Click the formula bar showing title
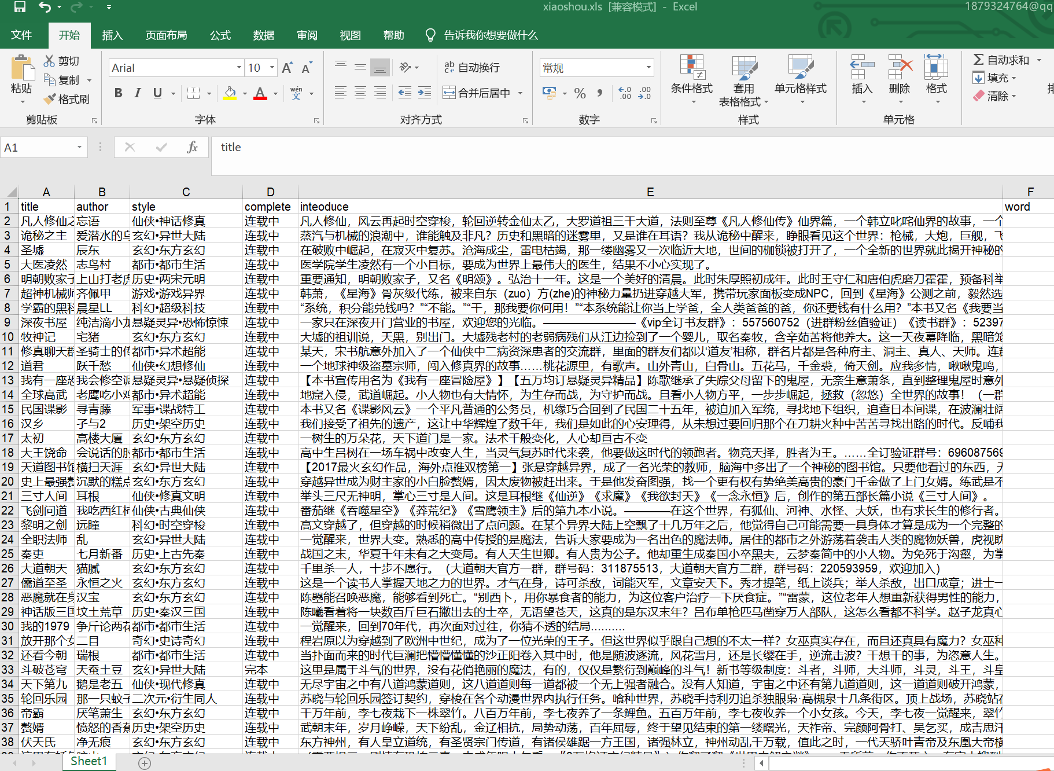Screen dimensions: 1054x771 pyautogui.click(x=632, y=155)
